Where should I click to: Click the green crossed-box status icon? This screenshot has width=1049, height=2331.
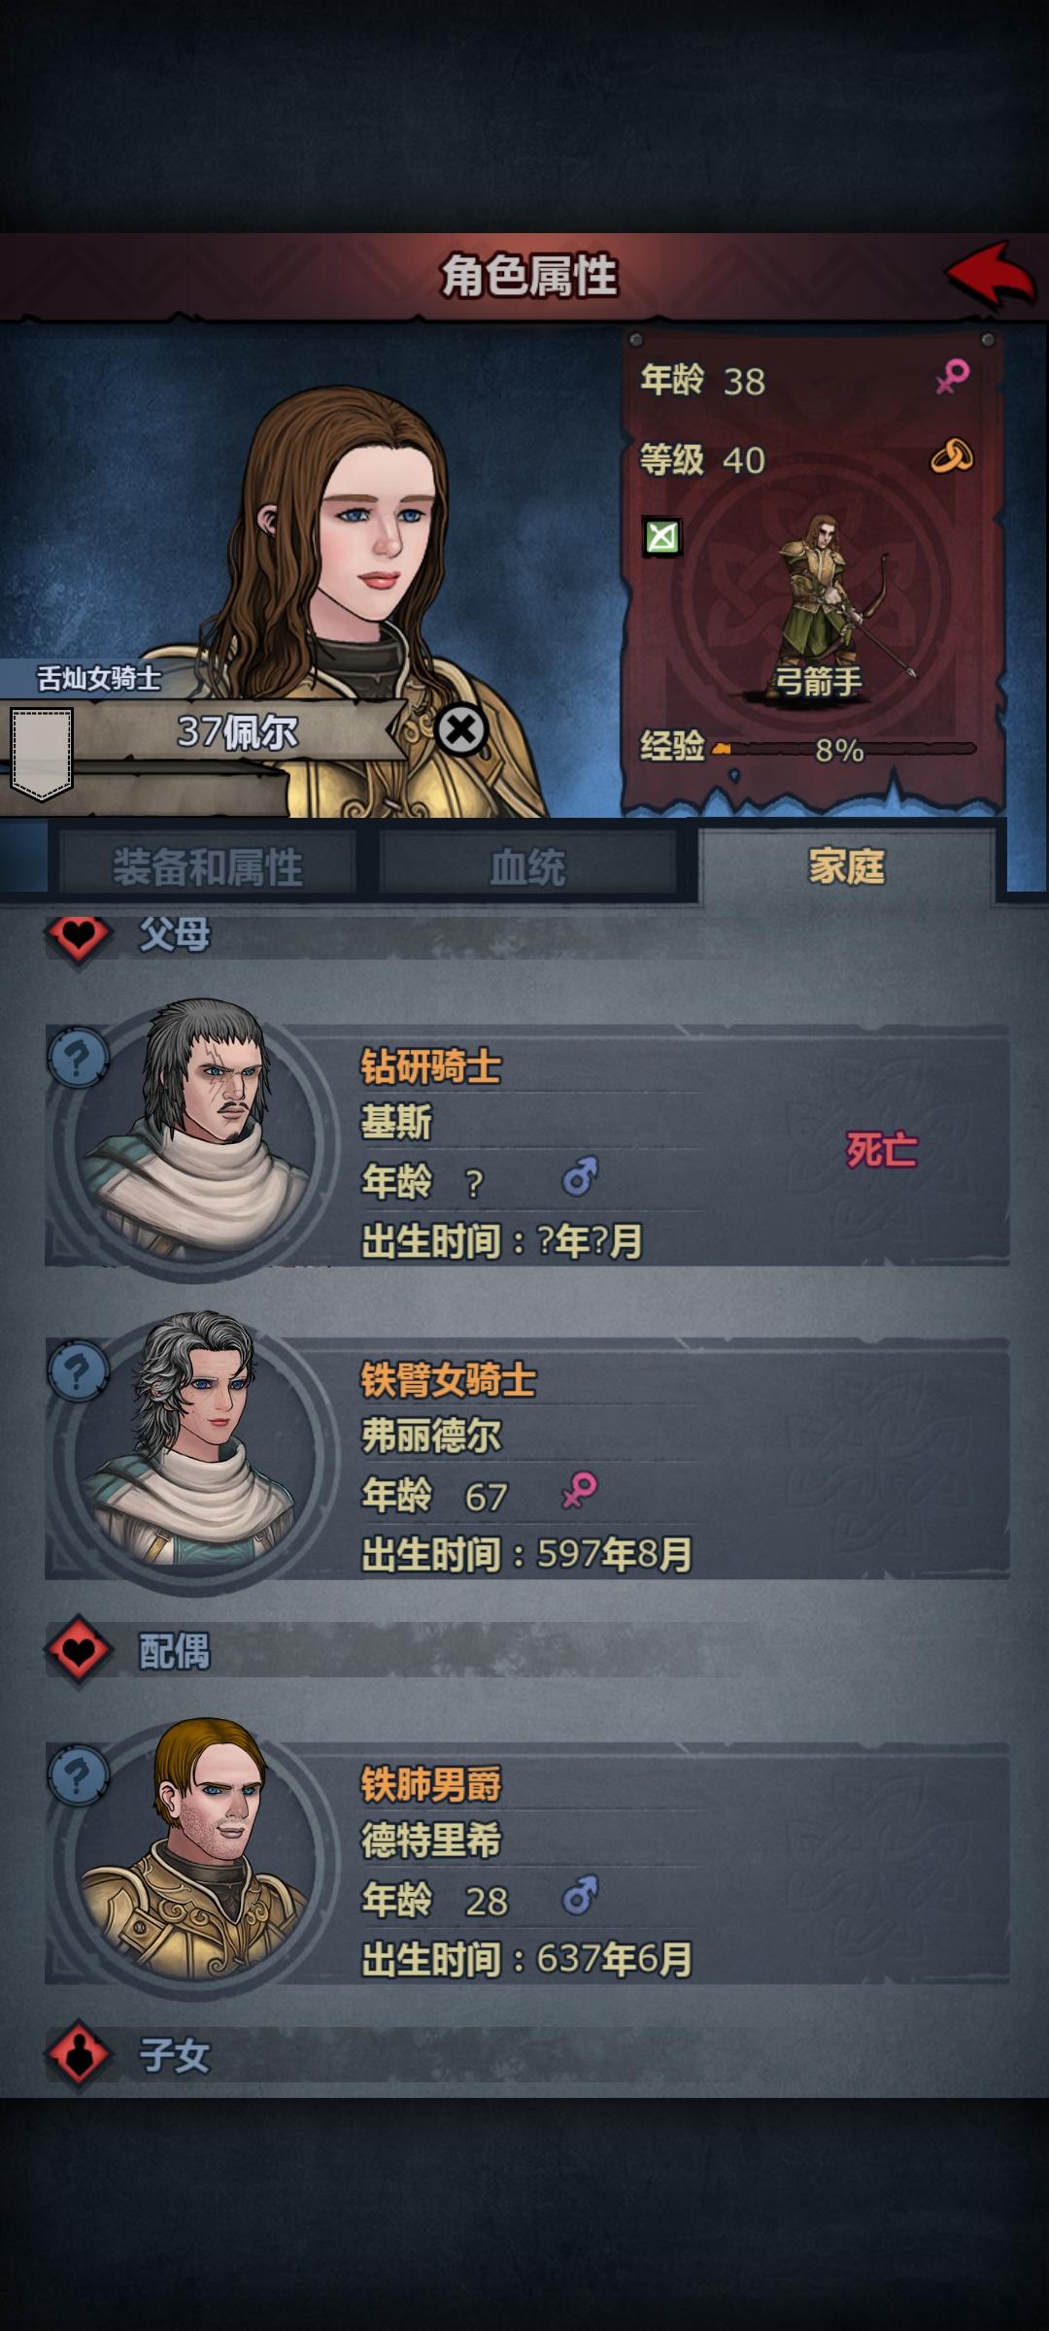(662, 536)
